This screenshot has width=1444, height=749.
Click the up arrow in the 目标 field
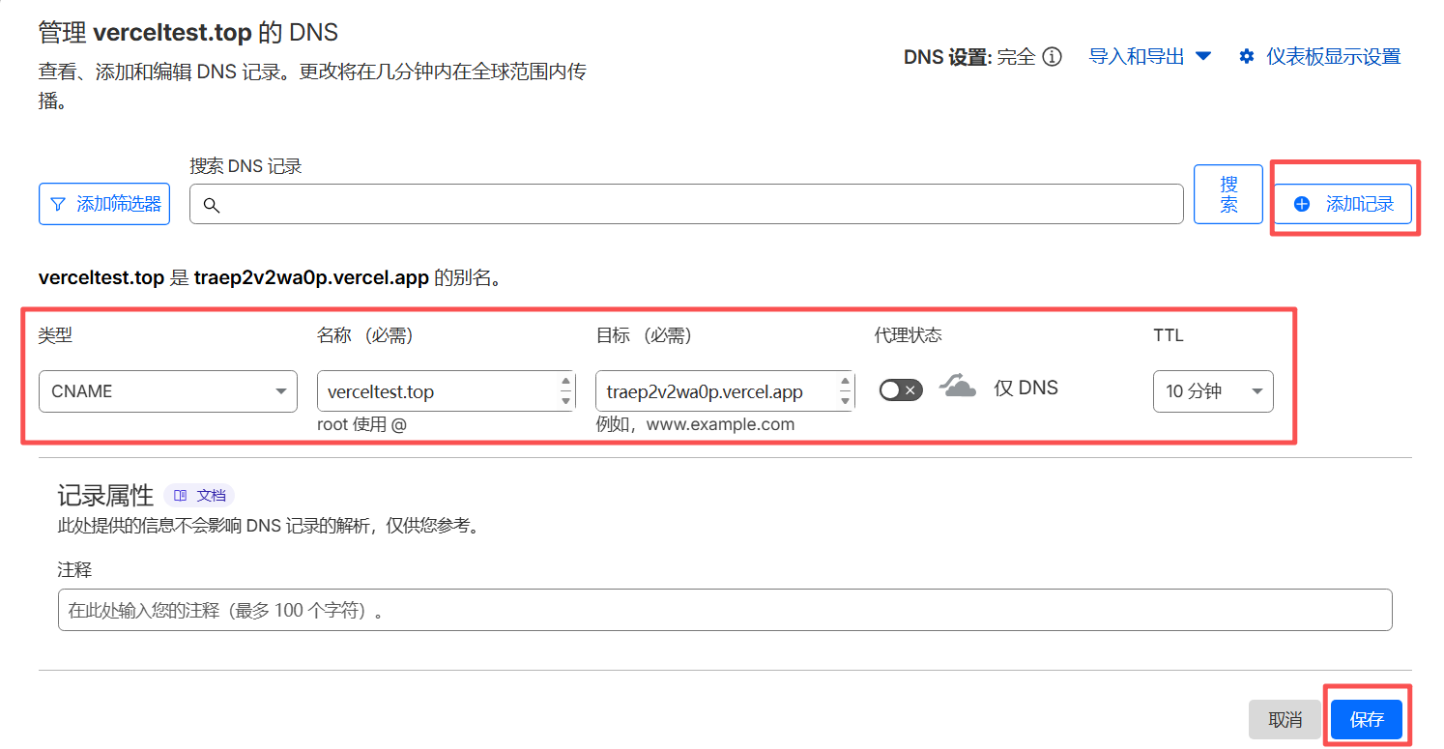[846, 383]
